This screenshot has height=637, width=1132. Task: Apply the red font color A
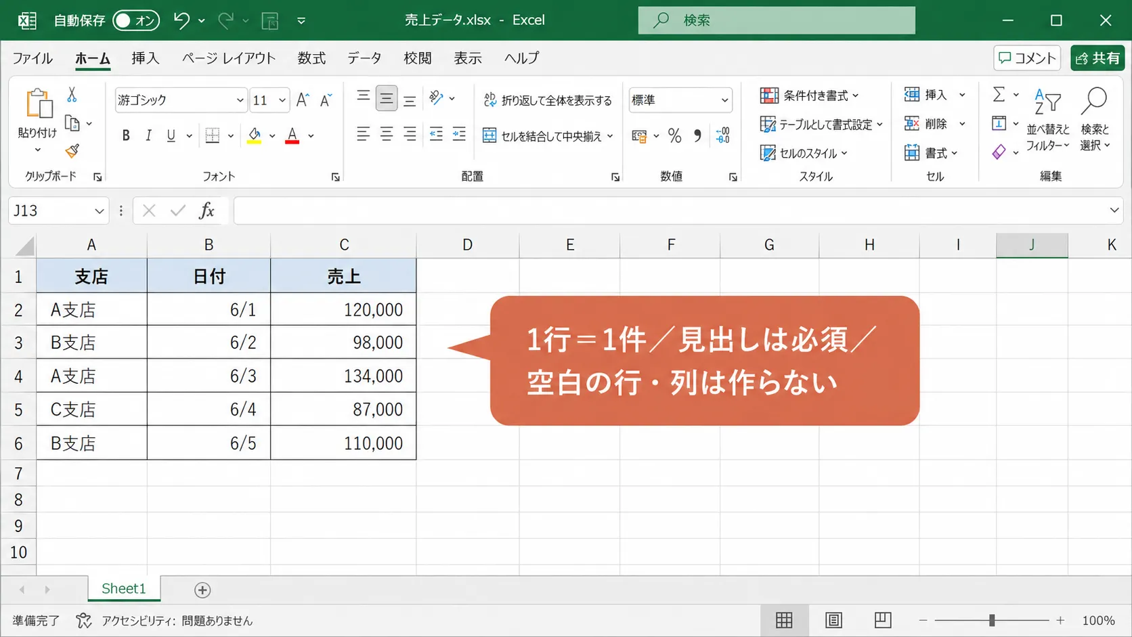pyautogui.click(x=292, y=135)
